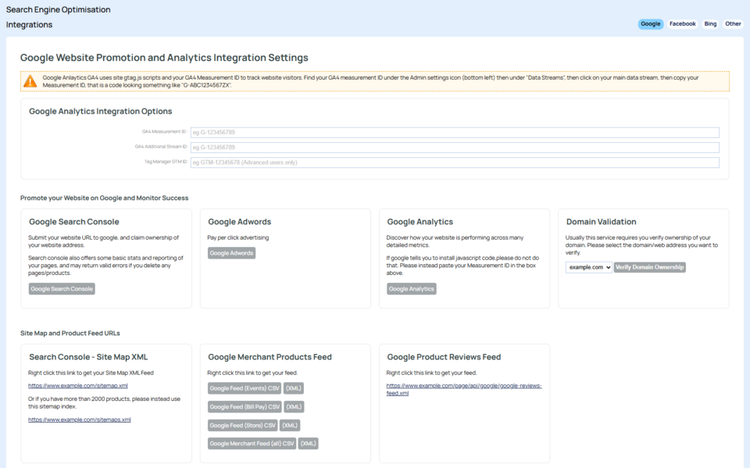Screen dimensions: 750x468
Task: Click the Google Analytics card heading
Action: (x=420, y=222)
